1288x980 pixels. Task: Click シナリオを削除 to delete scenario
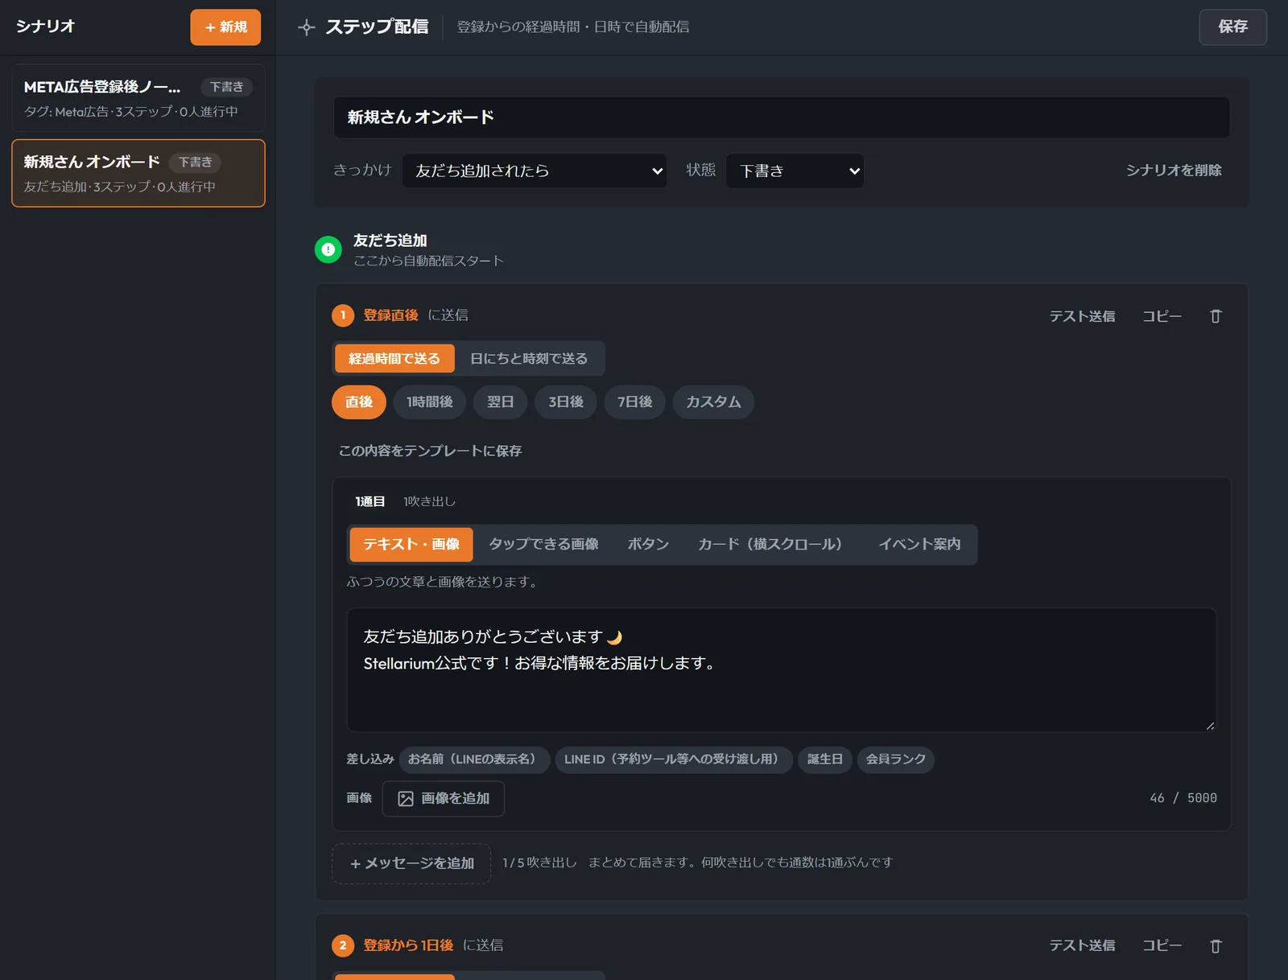(x=1173, y=171)
